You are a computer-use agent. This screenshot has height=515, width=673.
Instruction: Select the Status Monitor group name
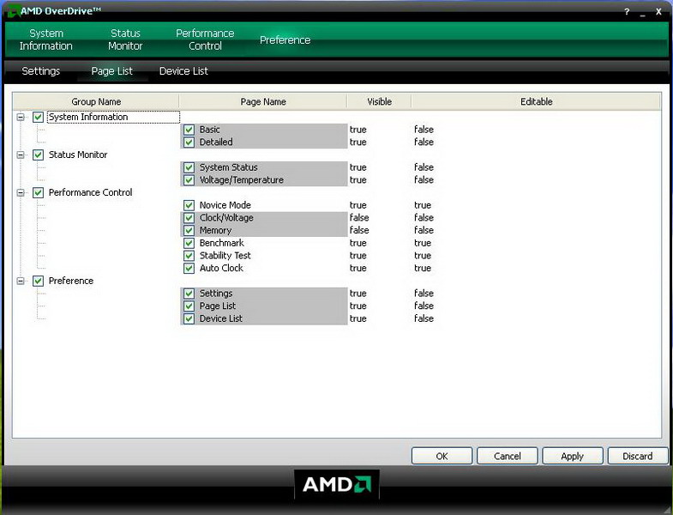pyautogui.click(x=78, y=154)
